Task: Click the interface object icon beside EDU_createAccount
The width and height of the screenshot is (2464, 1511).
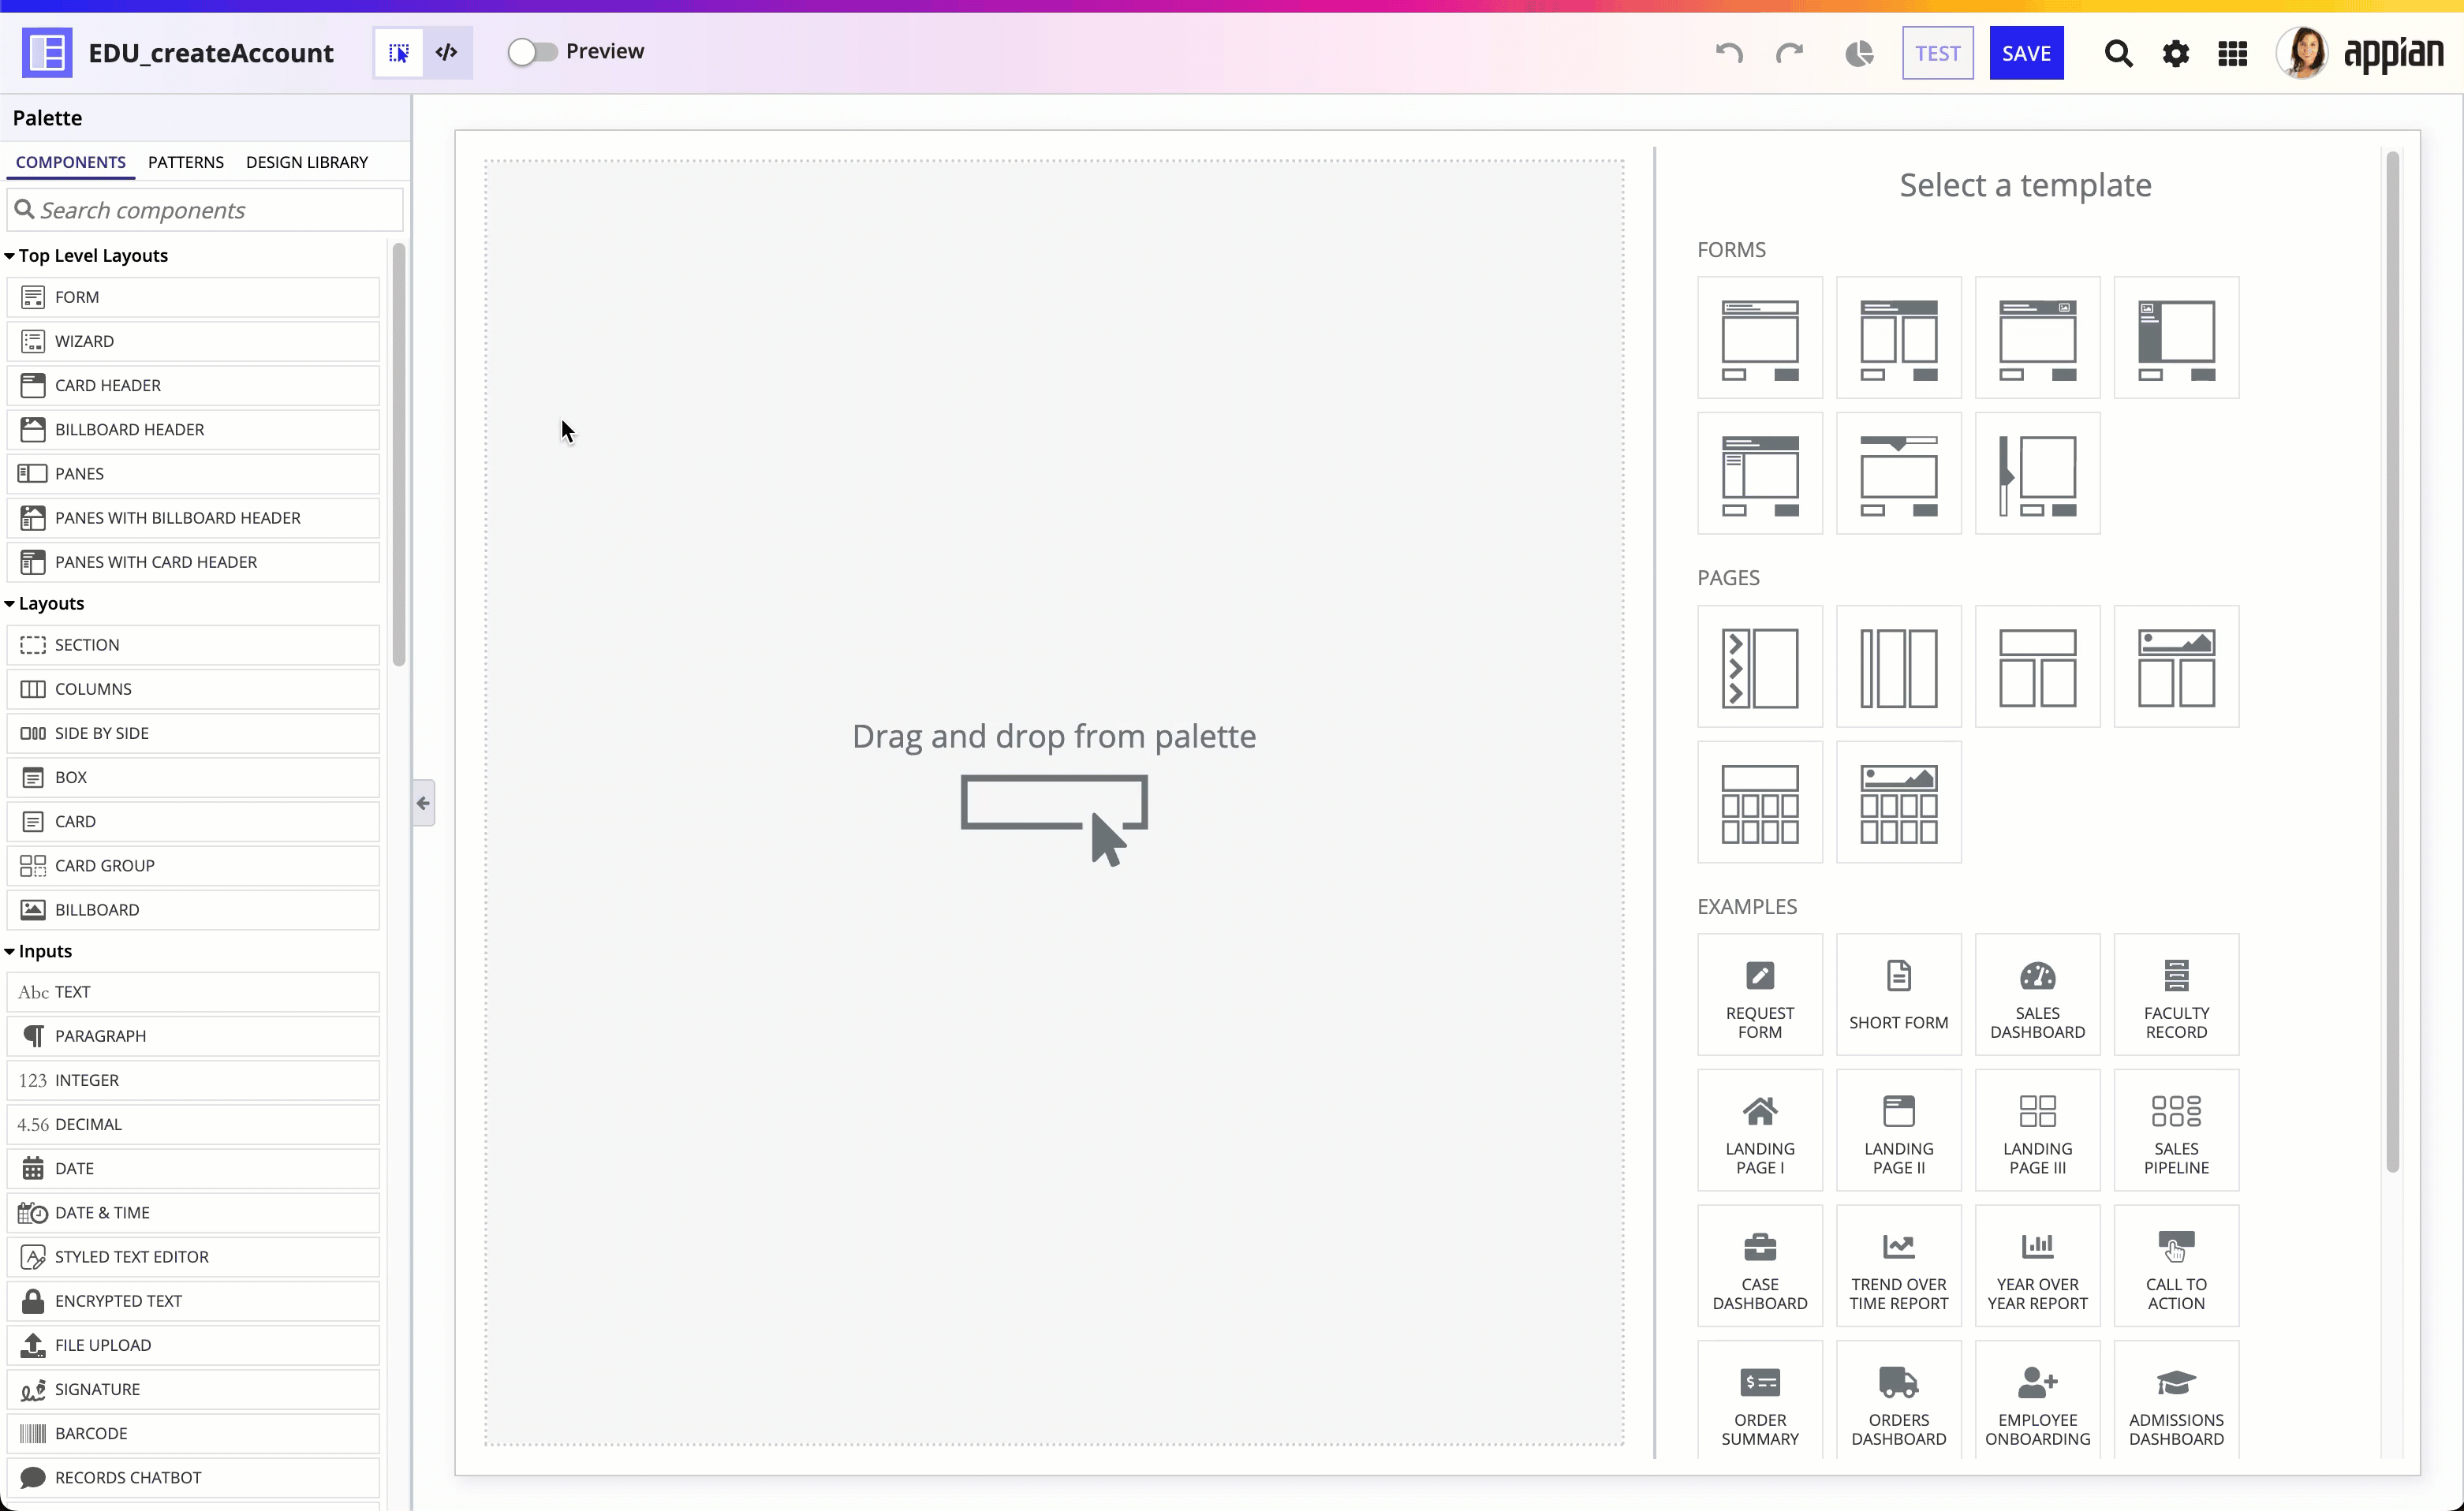Action: pos(47,52)
